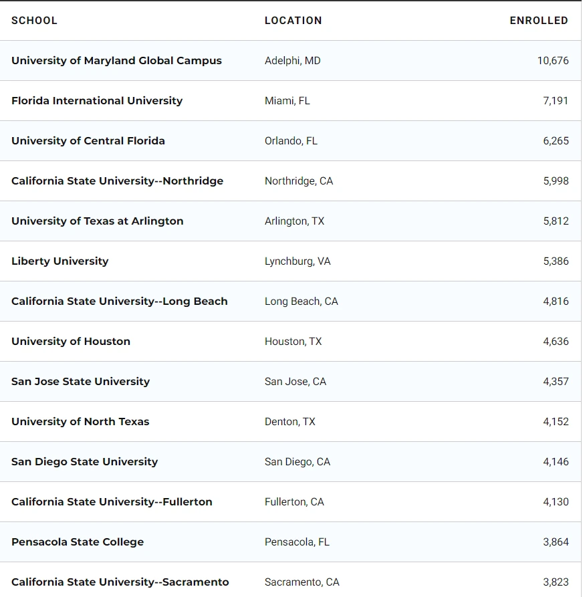Select California State University--Fullerton link
Image resolution: width=585 pixels, height=597 pixels.
112,501
